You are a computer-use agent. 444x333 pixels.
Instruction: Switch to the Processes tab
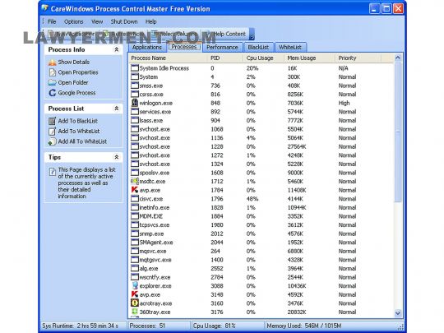pos(184,47)
